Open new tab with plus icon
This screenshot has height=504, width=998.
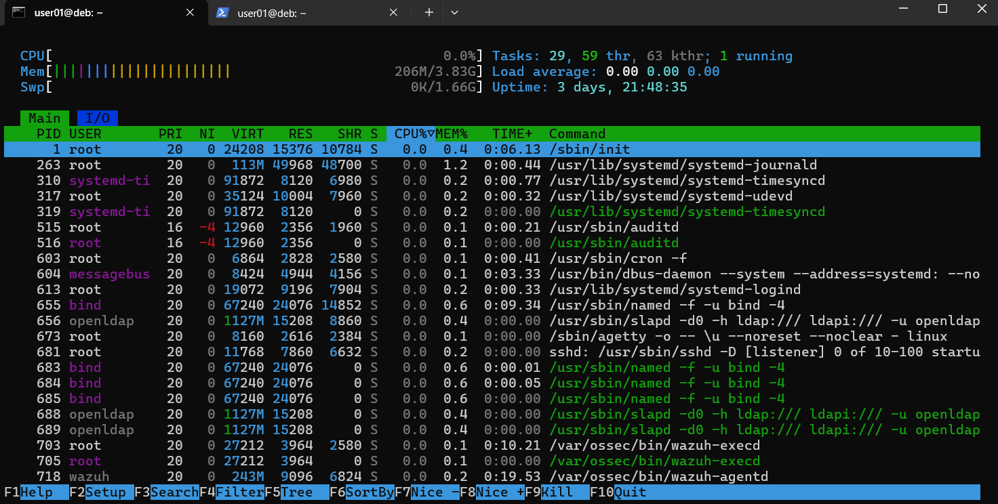(428, 13)
